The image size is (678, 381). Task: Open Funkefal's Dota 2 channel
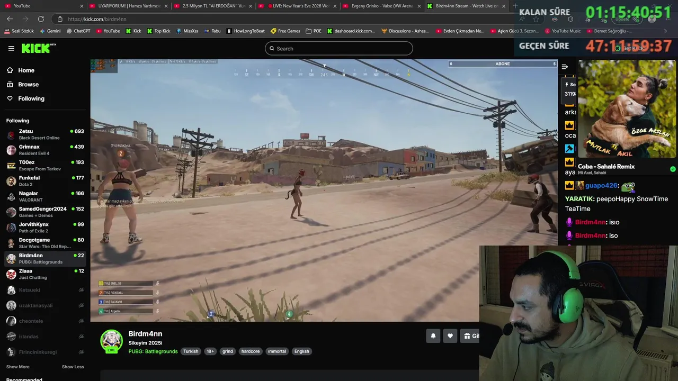point(45,181)
